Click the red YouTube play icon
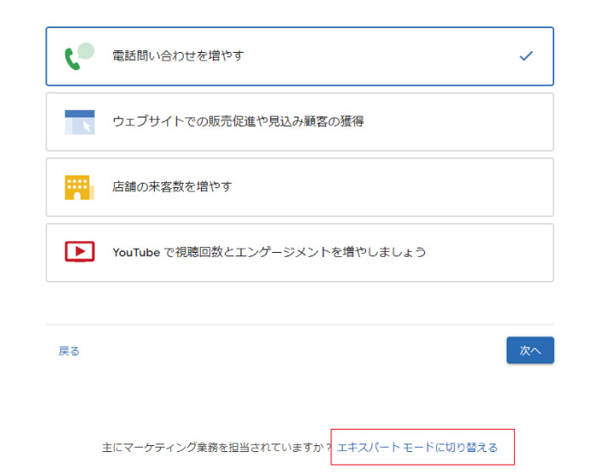This screenshot has width=596, height=475. tap(79, 251)
